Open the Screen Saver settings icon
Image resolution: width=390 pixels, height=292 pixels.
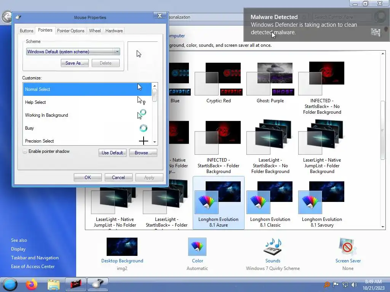coord(348,246)
